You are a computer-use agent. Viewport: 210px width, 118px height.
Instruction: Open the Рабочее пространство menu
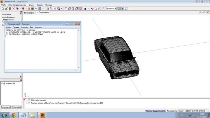tap(17, 5)
